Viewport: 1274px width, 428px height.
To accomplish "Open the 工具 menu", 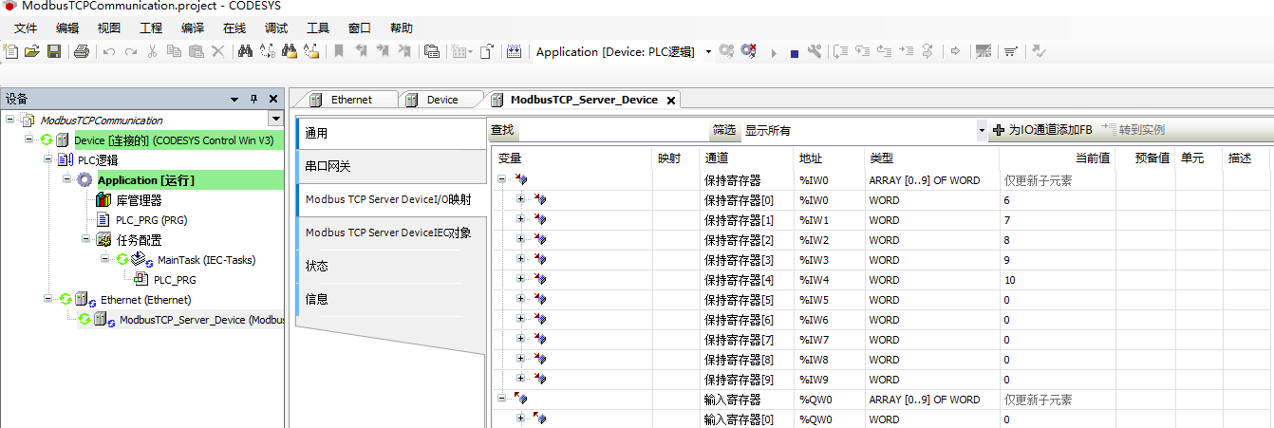I will click(317, 28).
